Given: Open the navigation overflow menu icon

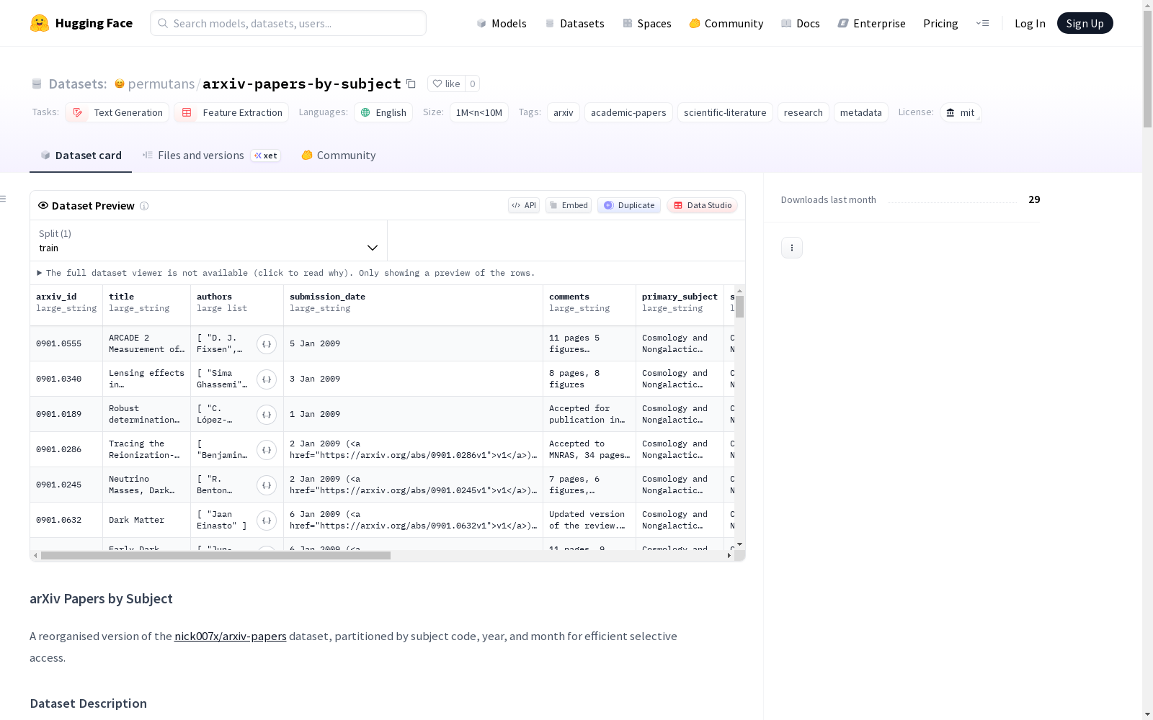Looking at the screenshot, I should [982, 23].
